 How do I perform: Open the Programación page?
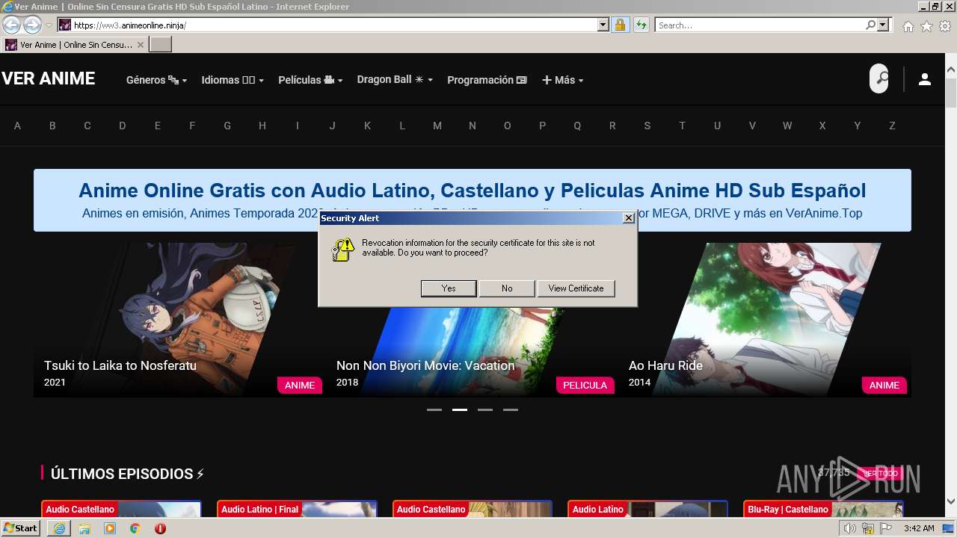tap(487, 80)
